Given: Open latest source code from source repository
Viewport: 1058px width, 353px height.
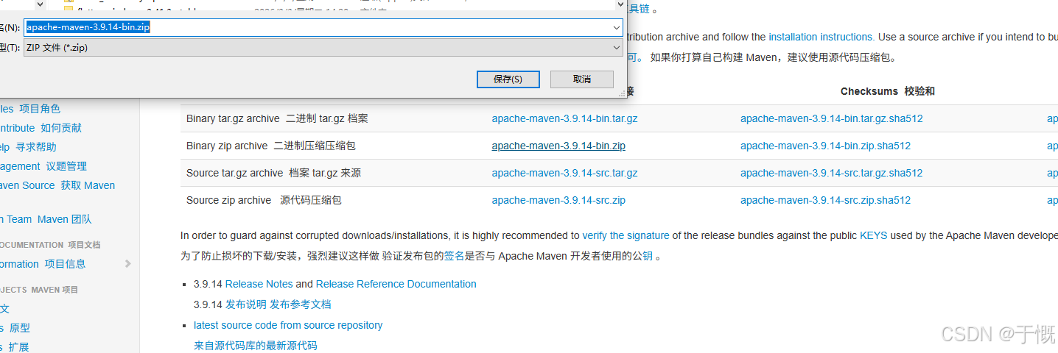Looking at the screenshot, I should coord(288,325).
